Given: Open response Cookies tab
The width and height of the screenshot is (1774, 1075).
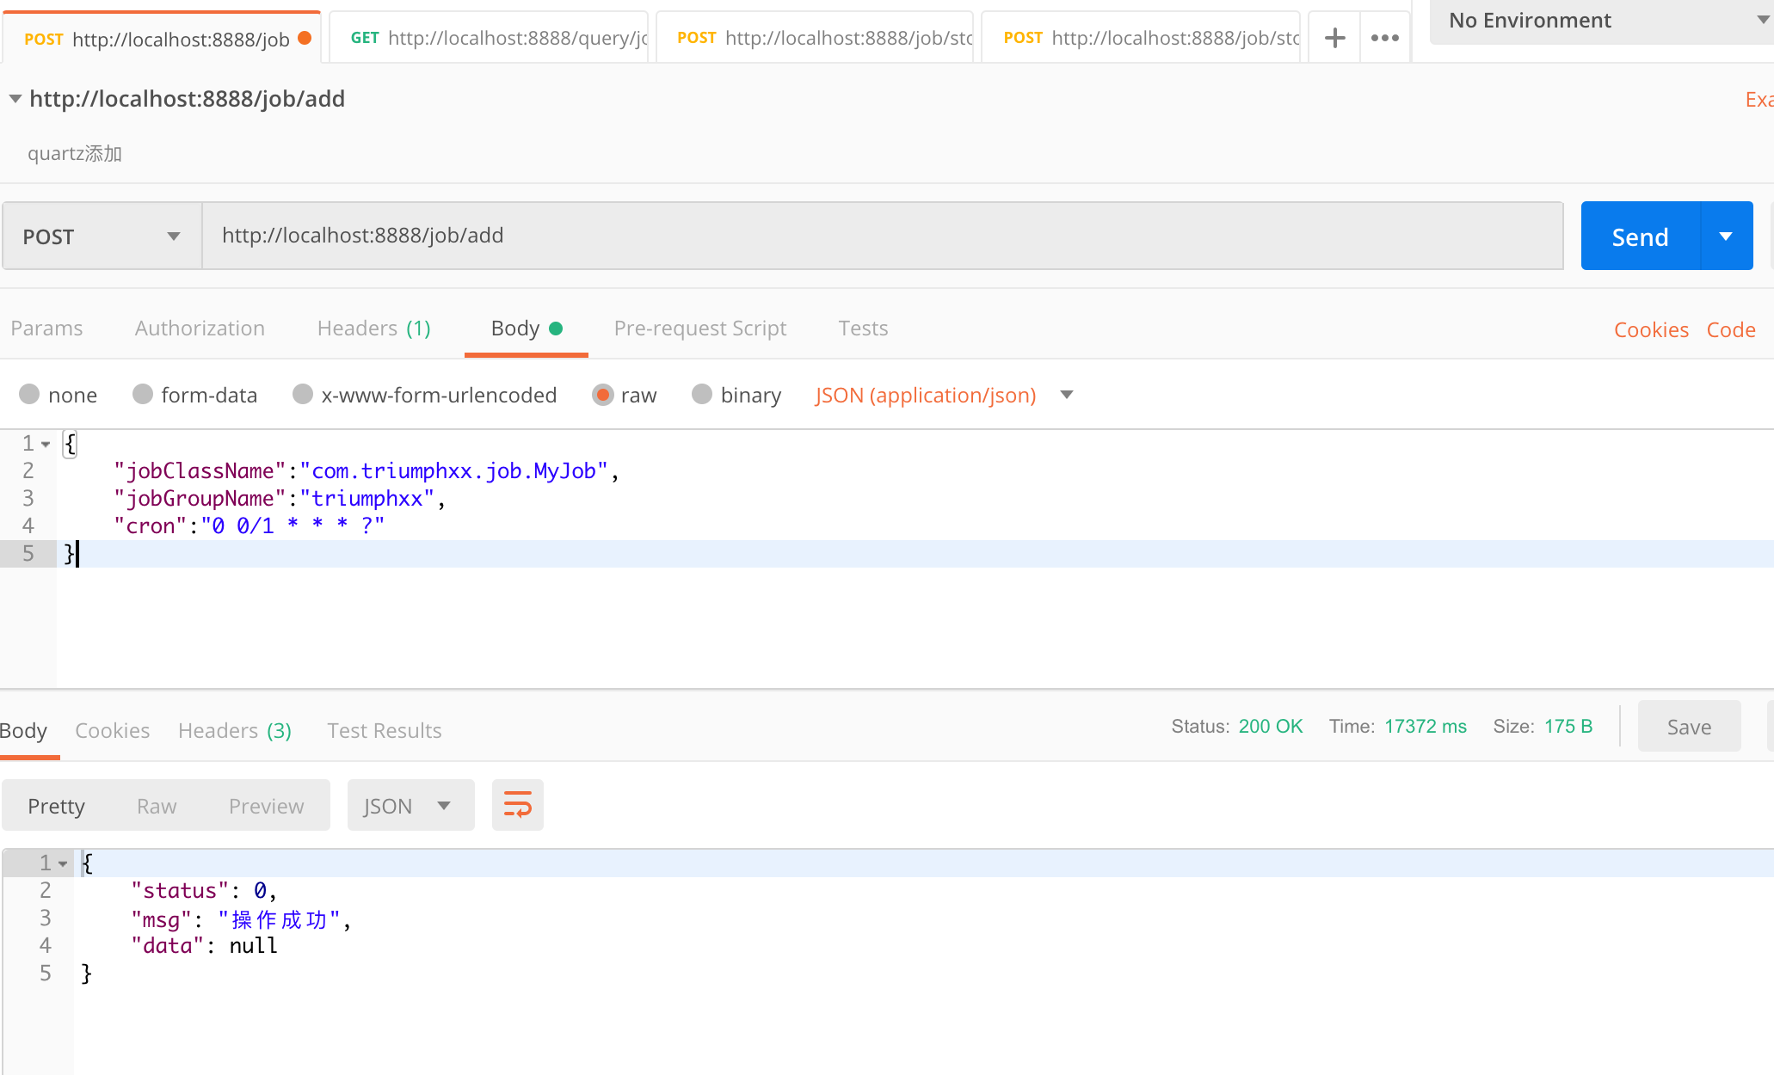Looking at the screenshot, I should point(112,730).
